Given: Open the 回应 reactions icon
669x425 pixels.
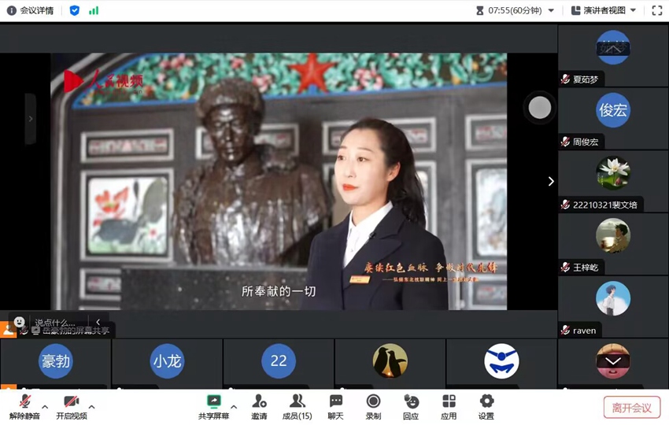Looking at the screenshot, I should (411, 406).
